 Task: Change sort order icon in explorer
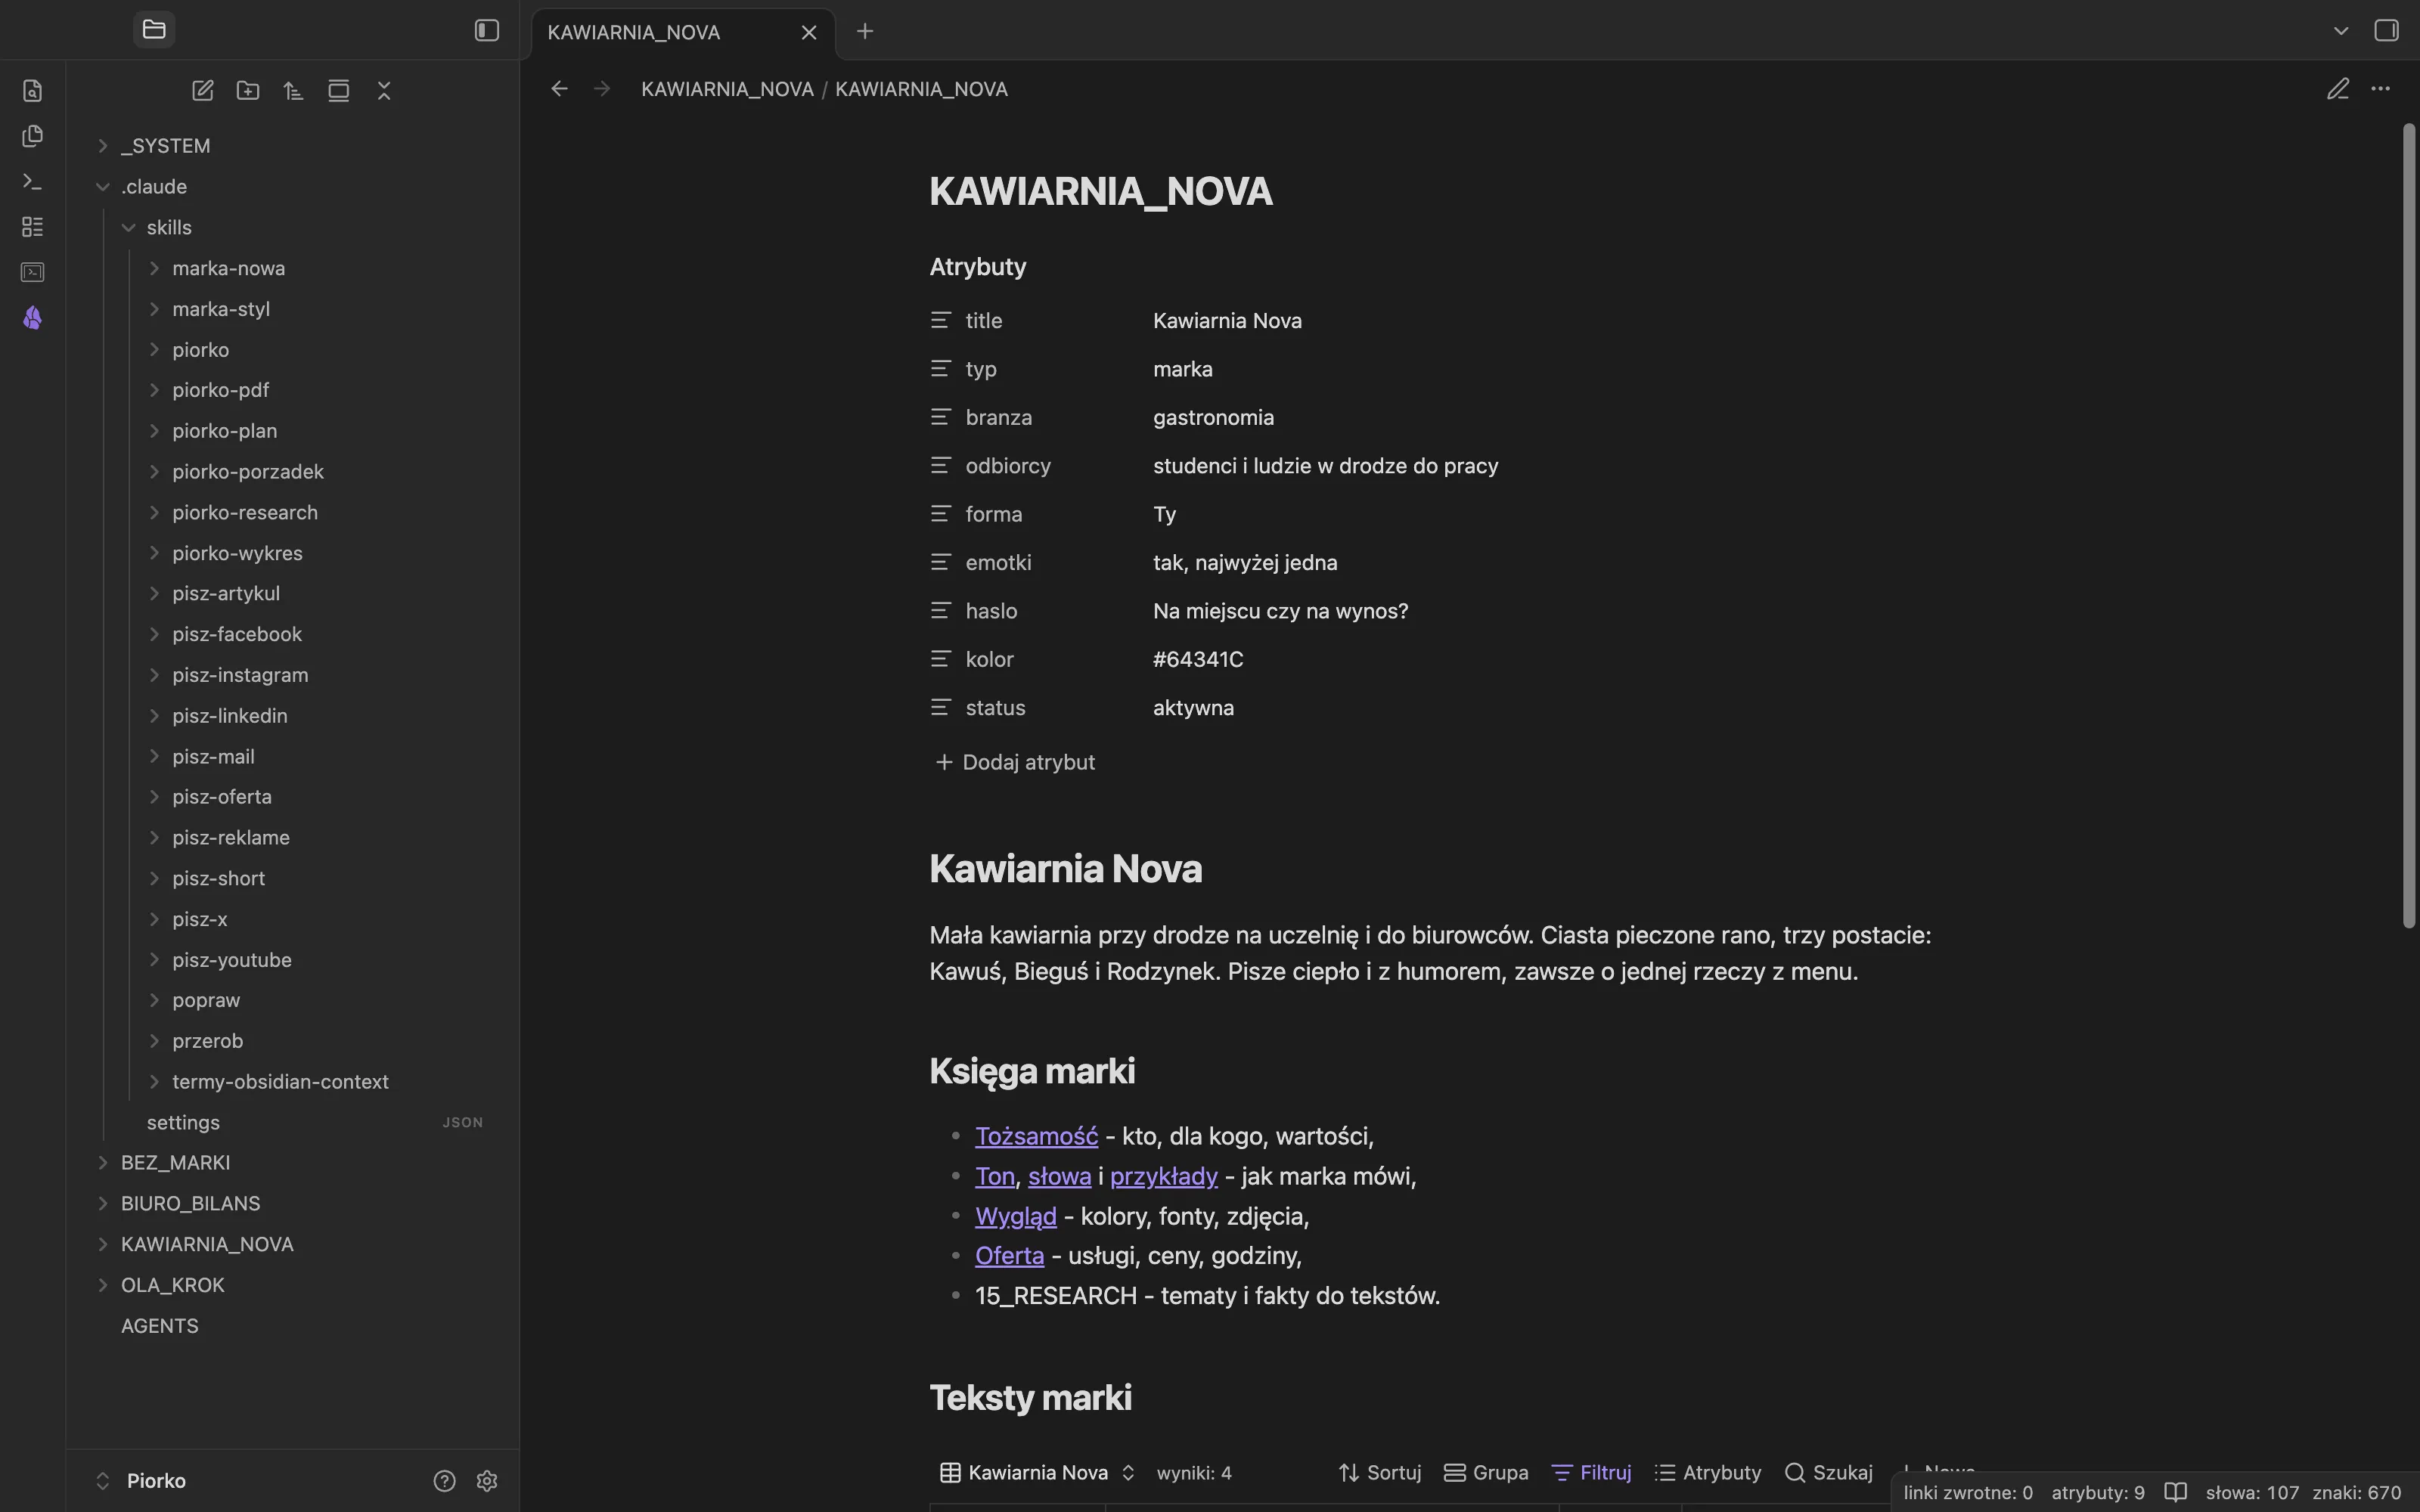point(293,91)
